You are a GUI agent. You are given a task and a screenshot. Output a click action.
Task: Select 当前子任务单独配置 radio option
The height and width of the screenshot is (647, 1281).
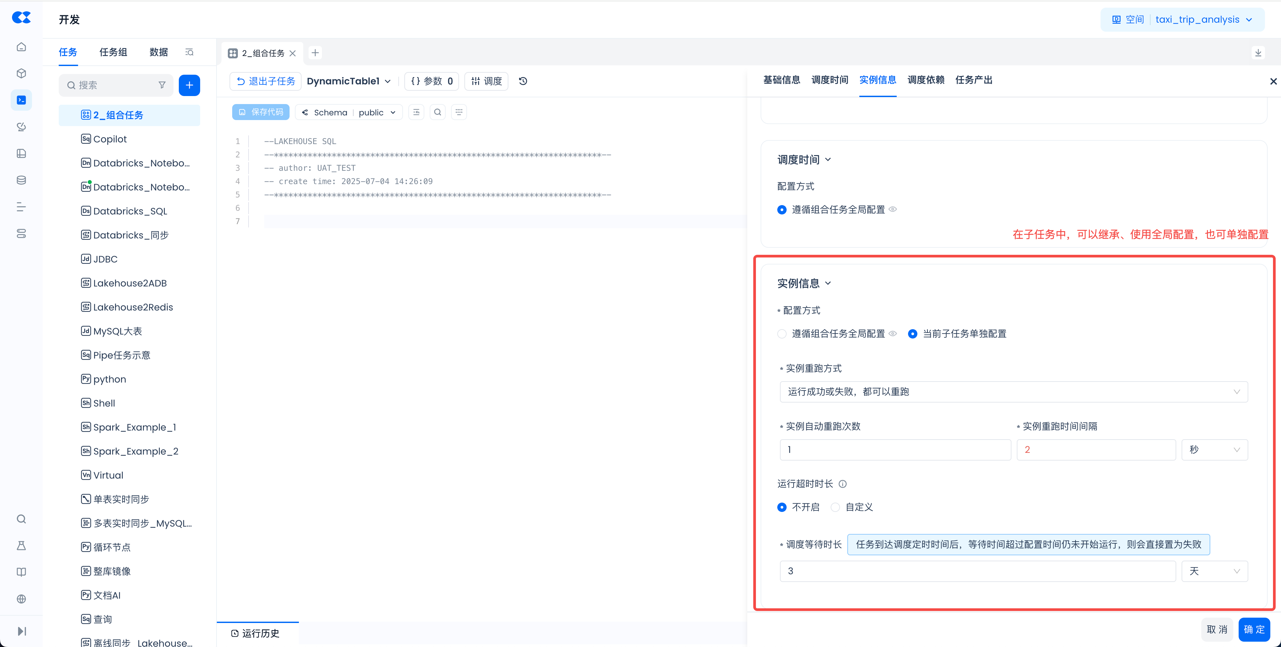click(x=912, y=334)
